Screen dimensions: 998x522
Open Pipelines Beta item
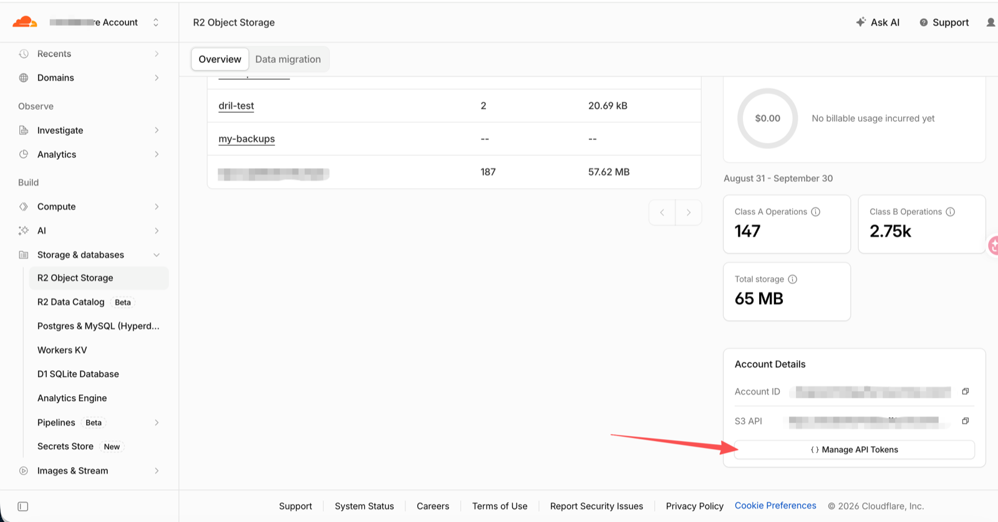coord(71,422)
